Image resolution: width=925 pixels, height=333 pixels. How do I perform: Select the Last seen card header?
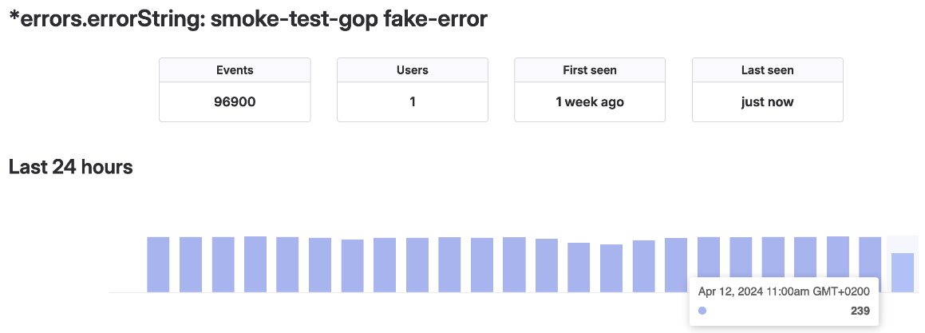tap(767, 70)
